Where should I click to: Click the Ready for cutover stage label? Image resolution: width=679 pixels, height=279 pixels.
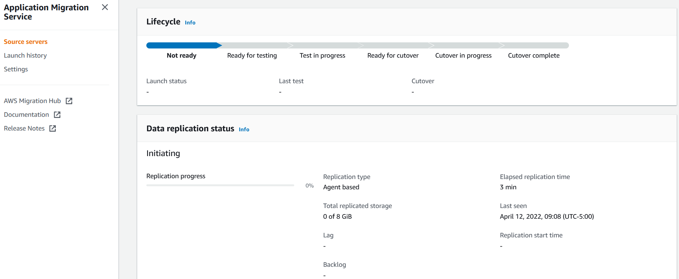point(393,55)
